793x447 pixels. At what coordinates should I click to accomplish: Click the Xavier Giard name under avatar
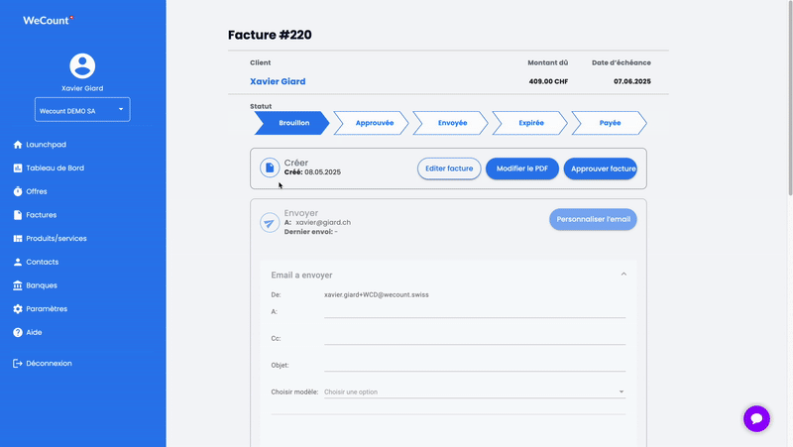pyautogui.click(x=82, y=88)
